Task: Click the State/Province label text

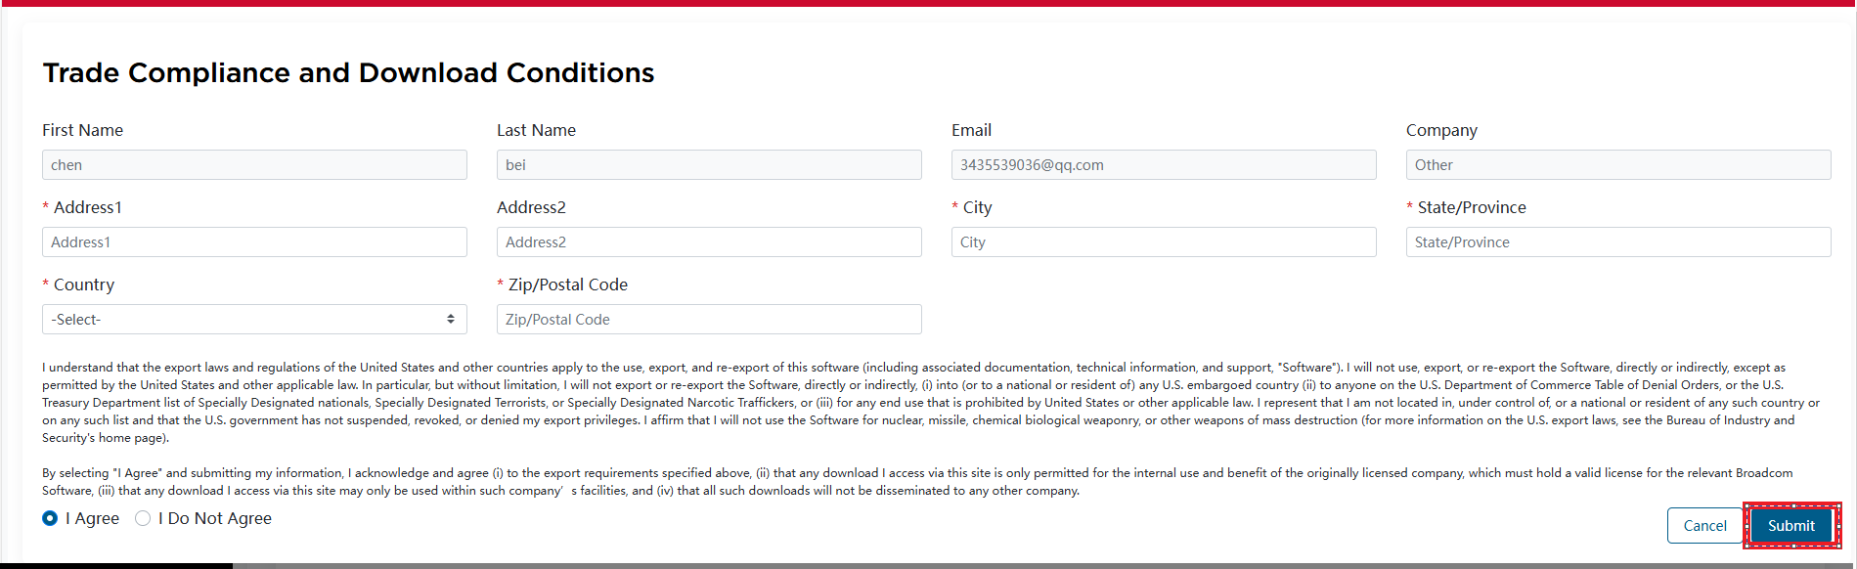Action: pyautogui.click(x=1472, y=207)
